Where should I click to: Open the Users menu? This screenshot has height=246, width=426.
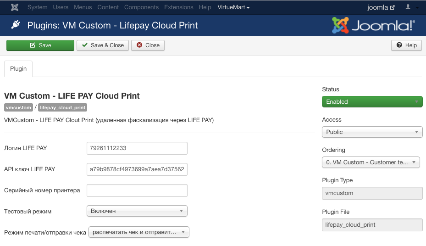tap(61, 7)
